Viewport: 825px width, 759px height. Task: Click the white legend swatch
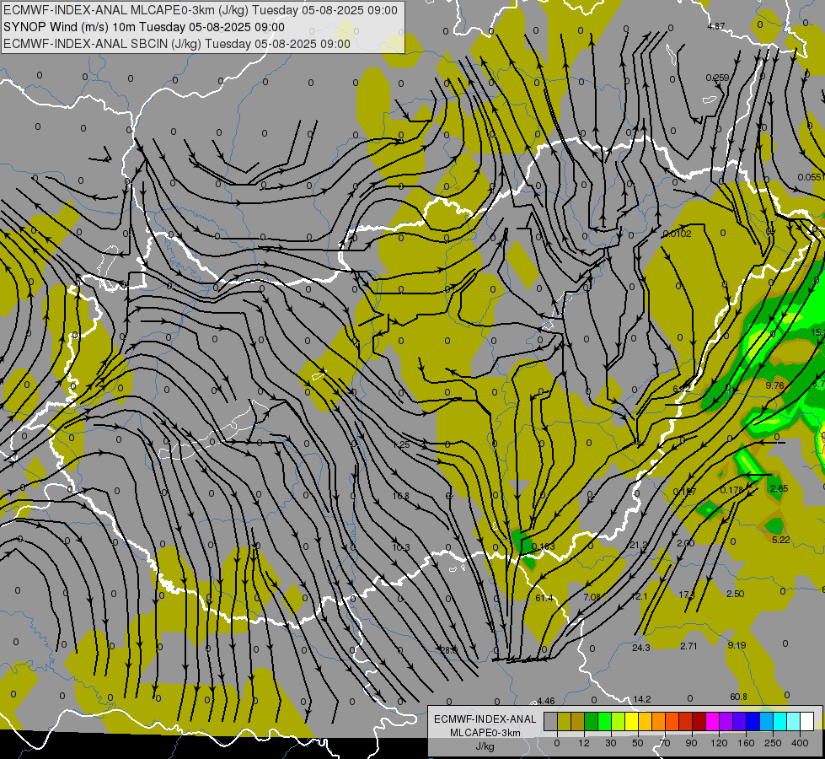click(807, 721)
